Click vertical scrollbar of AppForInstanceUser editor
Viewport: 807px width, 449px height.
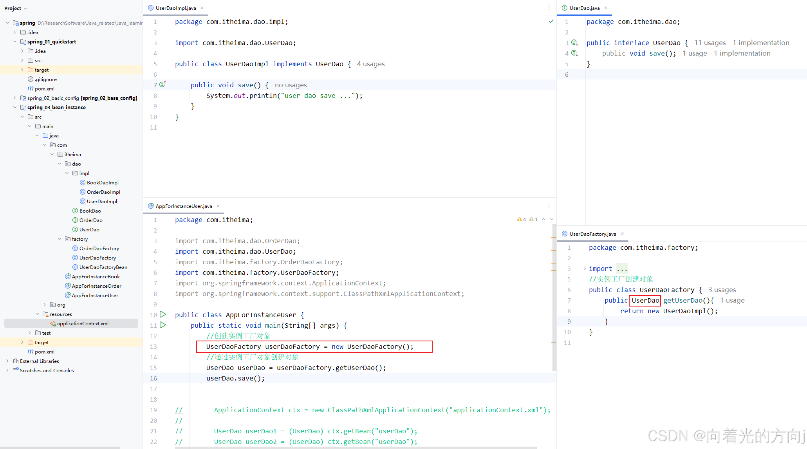[x=554, y=298]
